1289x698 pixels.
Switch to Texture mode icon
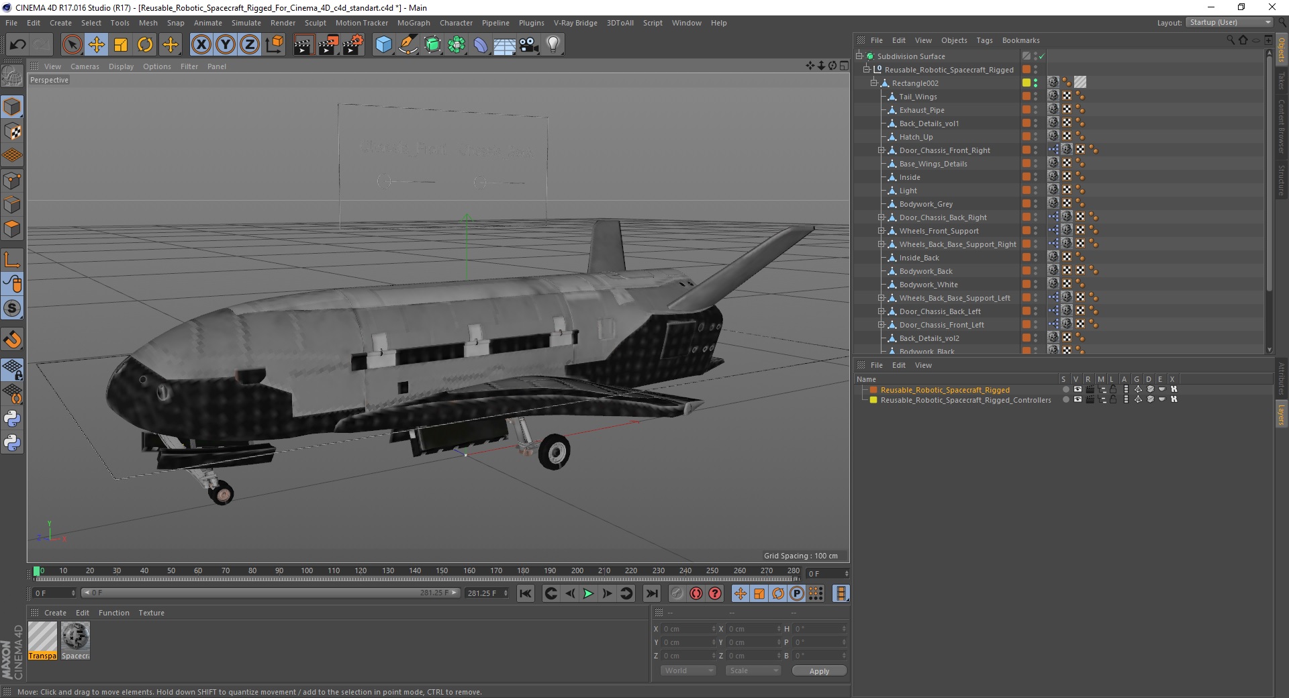pos(13,132)
